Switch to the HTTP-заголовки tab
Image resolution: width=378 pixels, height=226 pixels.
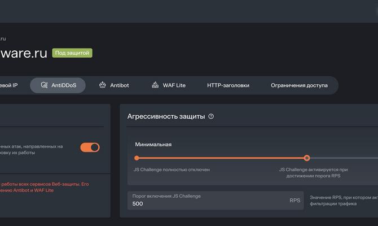pos(228,85)
